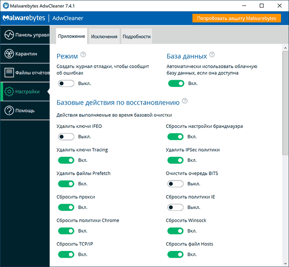Click the Malwarebytes logo in header
The image size is (289, 267).
pos(24,18)
